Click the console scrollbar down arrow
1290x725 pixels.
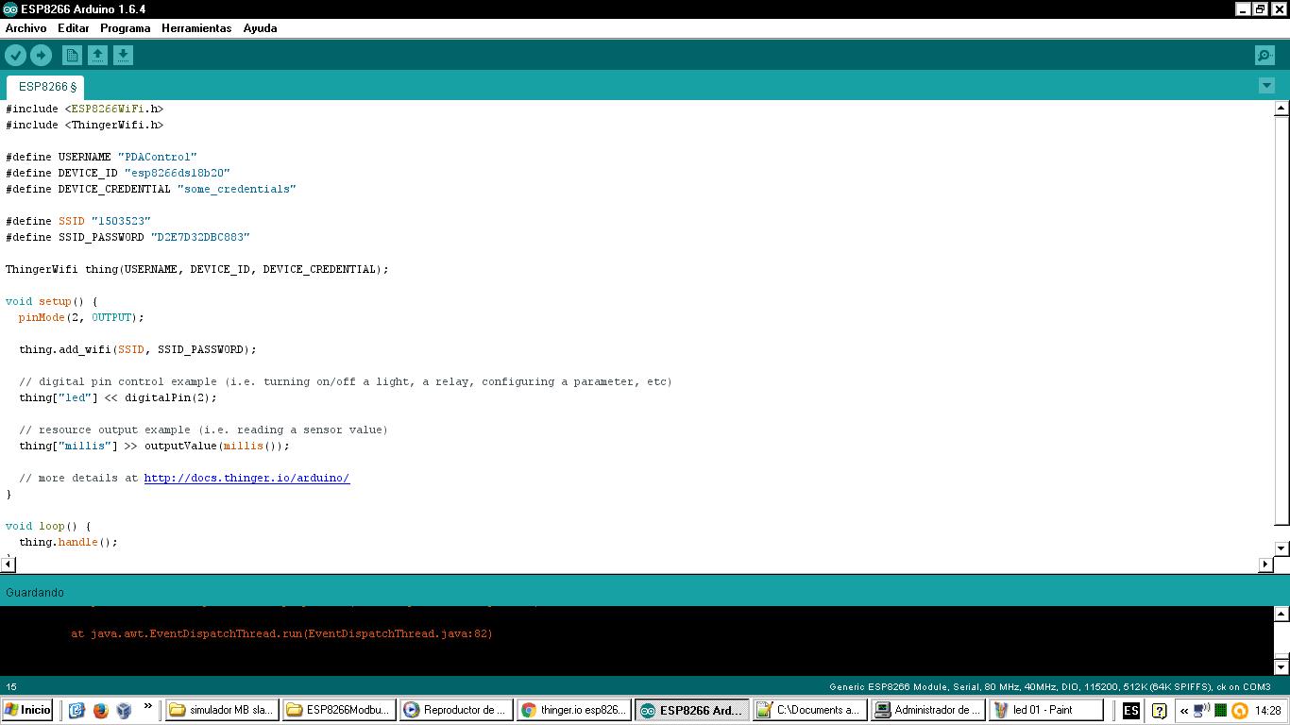1282,666
